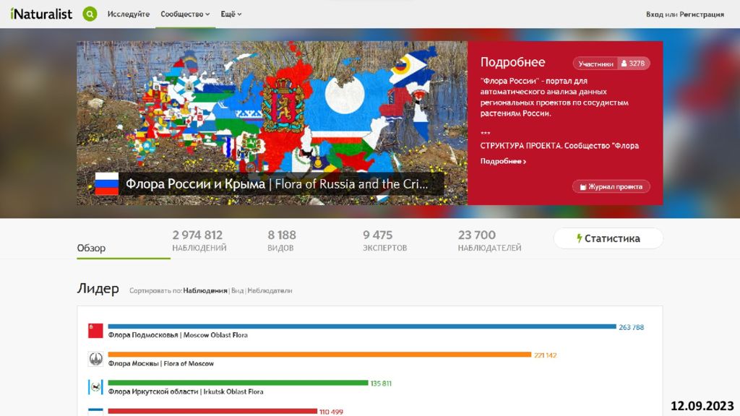The height and width of the screenshot is (416, 740).
Task: Click the Подробнее read more link
Action: [x=503, y=161]
